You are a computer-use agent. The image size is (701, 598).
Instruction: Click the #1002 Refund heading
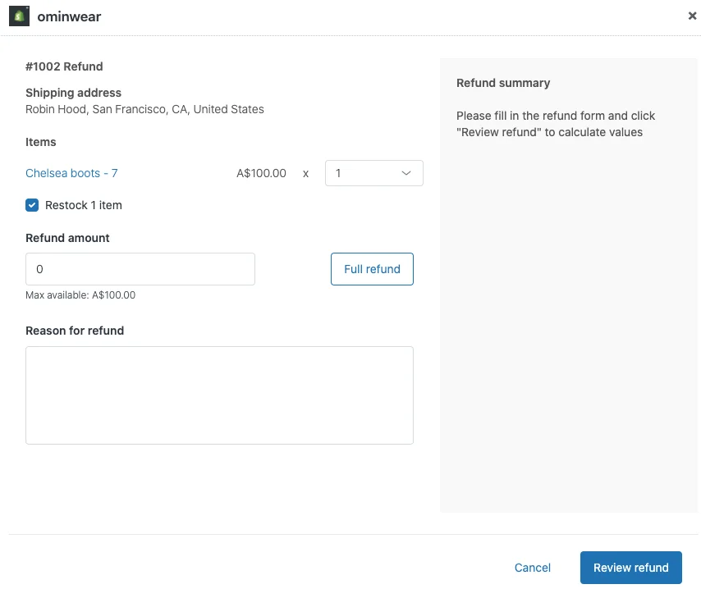[x=64, y=66]
